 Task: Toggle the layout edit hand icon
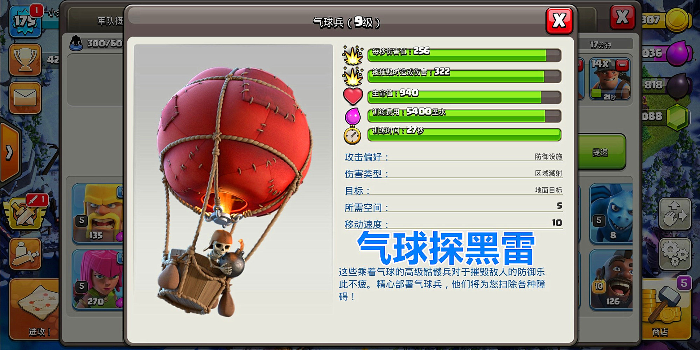pos(675,213)
